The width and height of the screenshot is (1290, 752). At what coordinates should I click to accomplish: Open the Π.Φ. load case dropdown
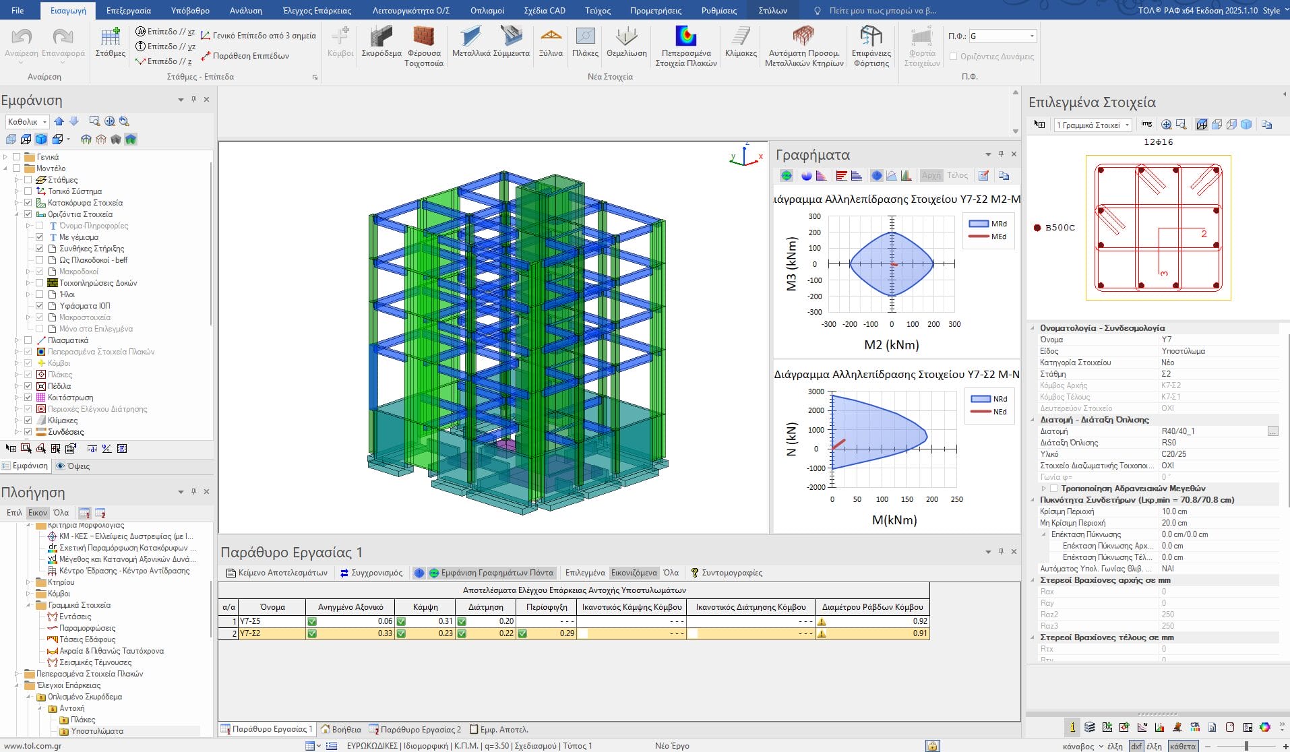click(x=1031, y=36)
